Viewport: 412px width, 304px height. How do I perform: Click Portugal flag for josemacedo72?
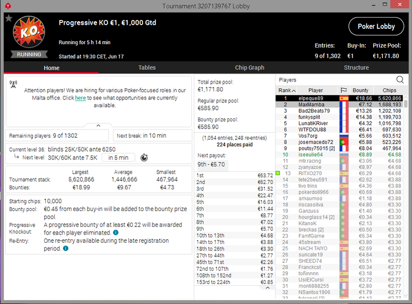coord(344,142)
